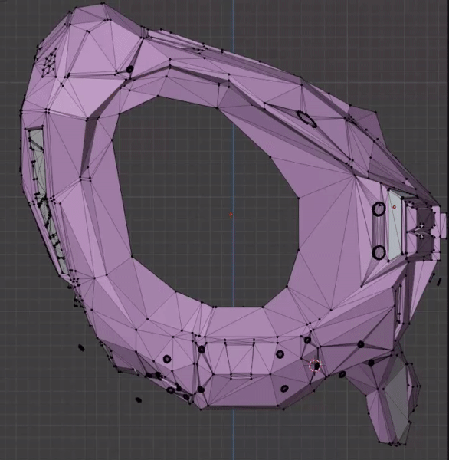
Task: Select the upper ring hole beside the right gray panel
Action: [x=379, y=209]
